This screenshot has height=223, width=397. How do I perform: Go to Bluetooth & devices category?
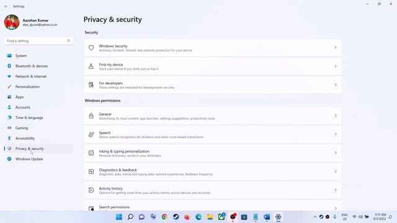(x=38, y=66)
